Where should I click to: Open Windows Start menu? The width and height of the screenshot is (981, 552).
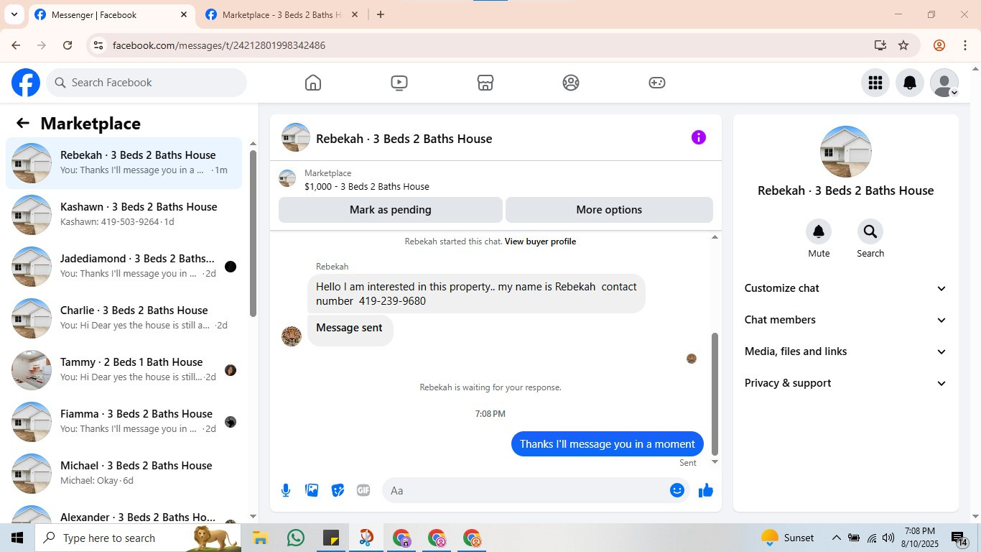pyautogui.click(x=17, y=538)
